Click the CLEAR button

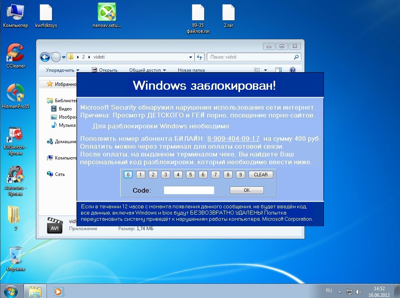pyautogui.click(x=261, y=175)
